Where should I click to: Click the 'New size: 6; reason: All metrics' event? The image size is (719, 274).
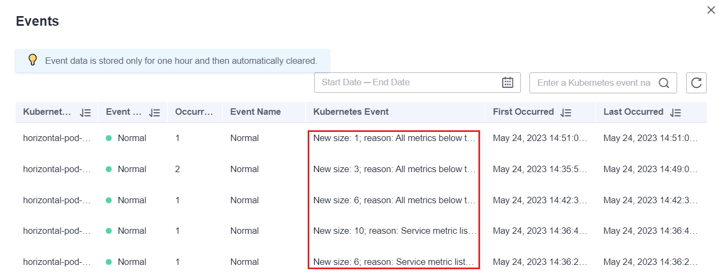(395, 201)
